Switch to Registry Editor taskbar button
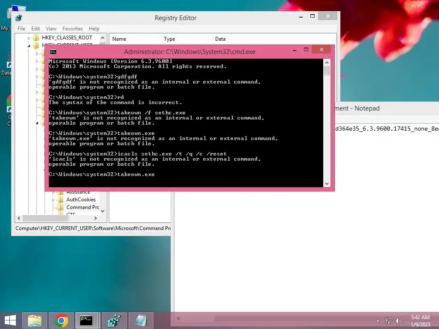The image size is (439, 329). 114,320
